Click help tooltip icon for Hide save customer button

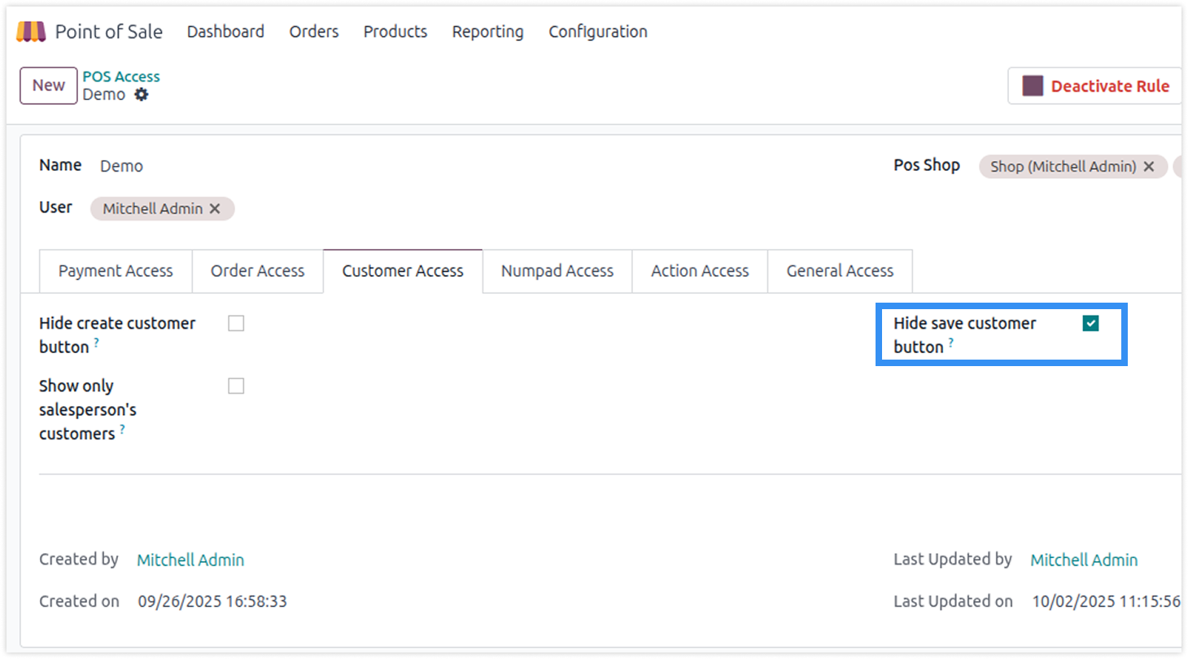point(950,343)
